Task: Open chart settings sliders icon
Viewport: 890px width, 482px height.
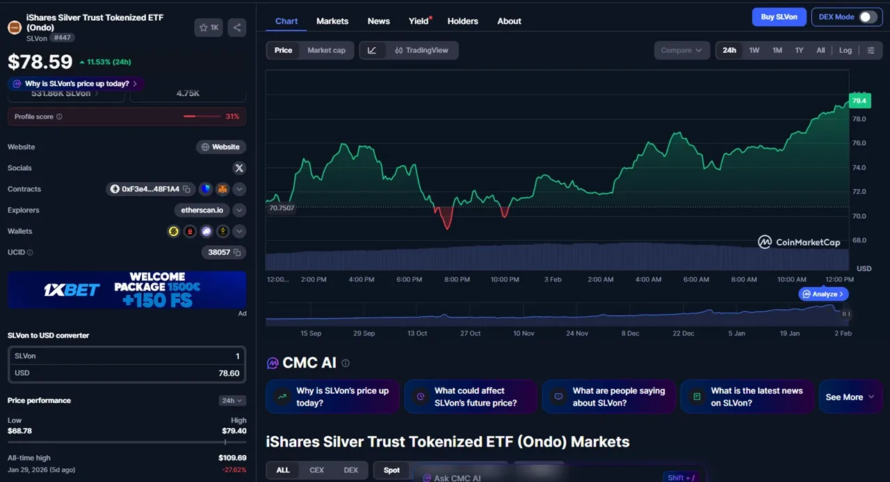Action: [871, 50]
